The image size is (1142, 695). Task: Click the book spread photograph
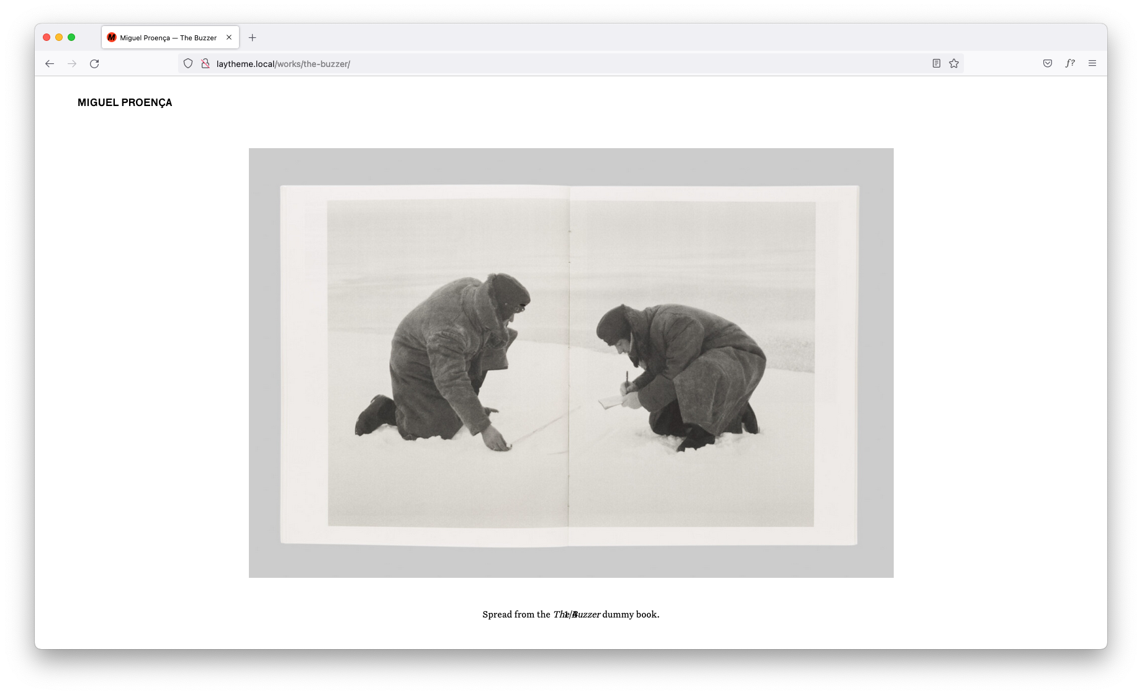pyautogui.click(x=571, y=363)
